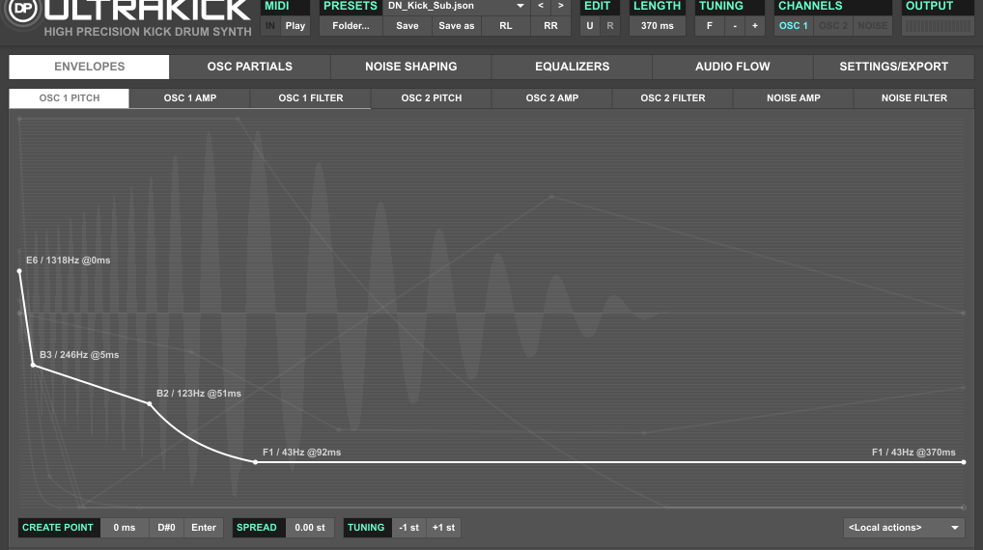Open the preset dropdown DN_Kick_Sub.json
Screen dimensions: 983x550
456,6
